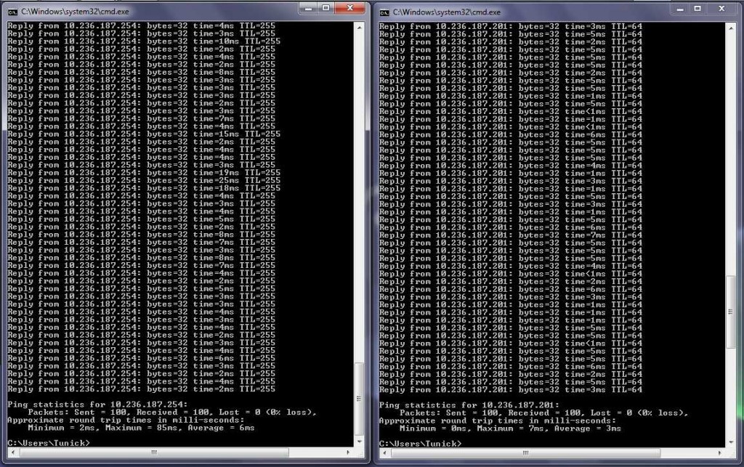Click 'Approximate round trip times' in the right window
Screen dimensions: 744x467
(497, 421)
